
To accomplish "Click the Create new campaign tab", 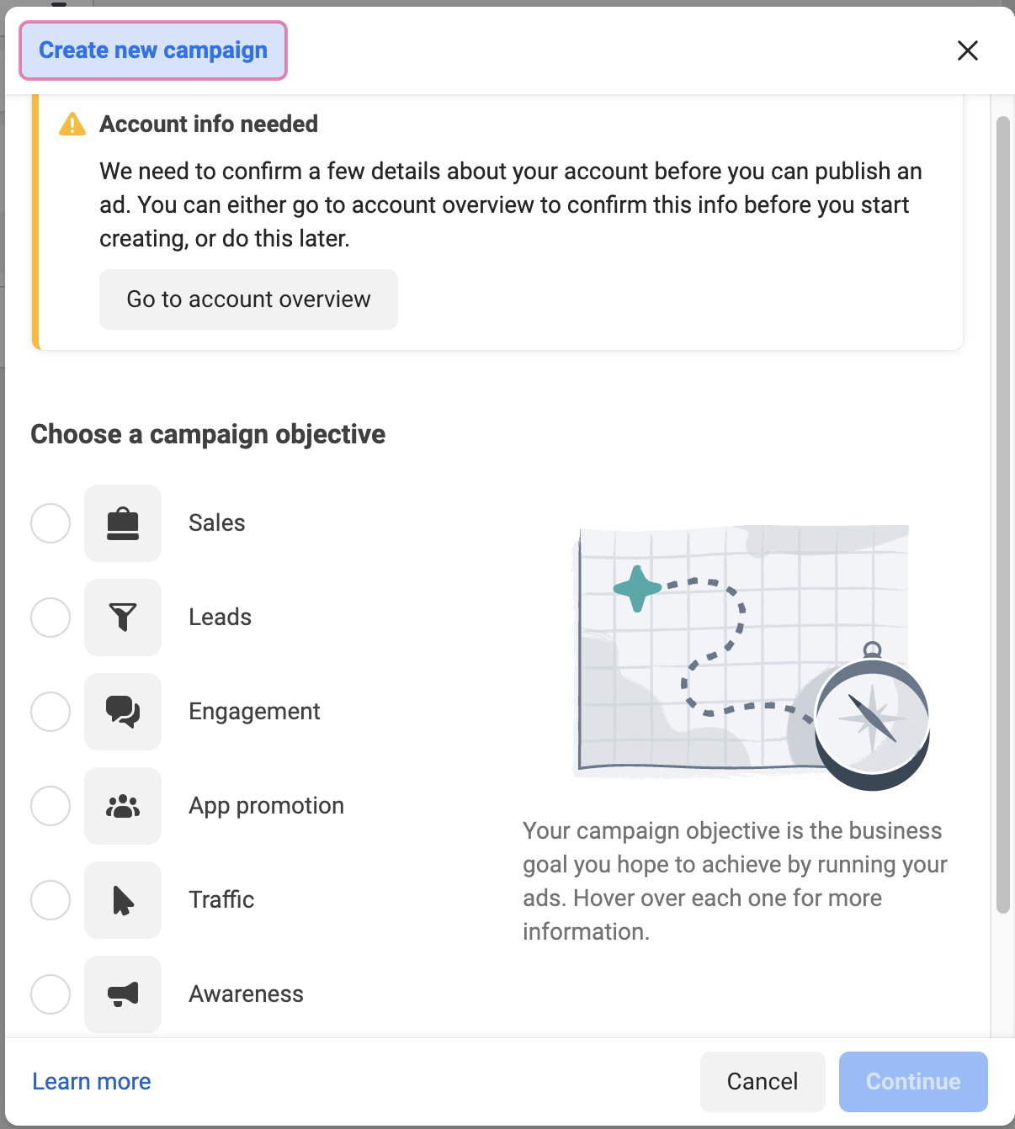I will point(152,50).
